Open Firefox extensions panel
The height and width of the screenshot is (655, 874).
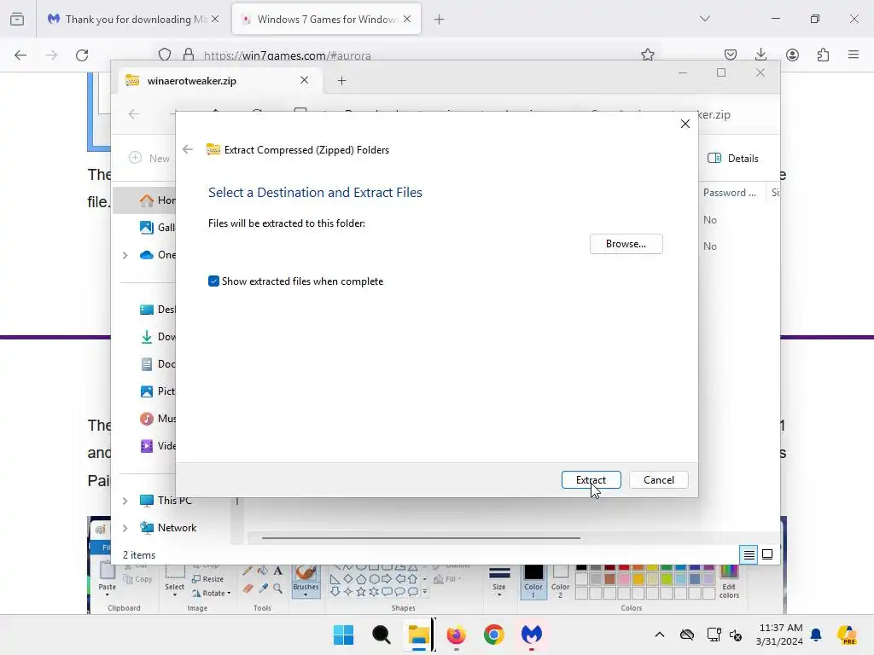click(823, 55)
